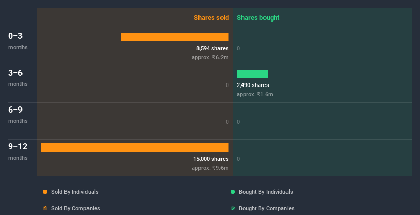Click the 6–9 months row label

(x=18, y=115)
